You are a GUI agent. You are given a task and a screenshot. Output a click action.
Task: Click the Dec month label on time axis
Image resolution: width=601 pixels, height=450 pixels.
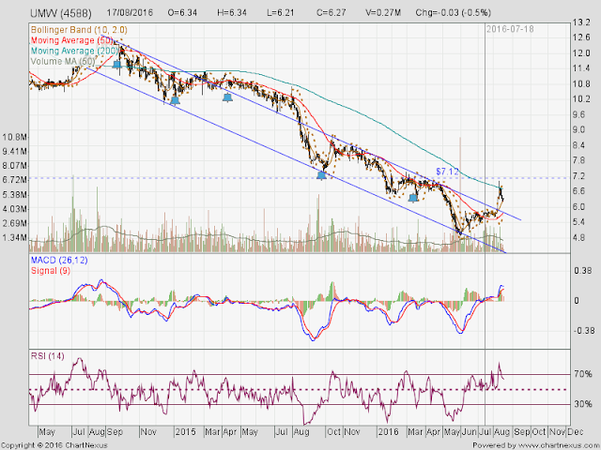coord(576,432)
